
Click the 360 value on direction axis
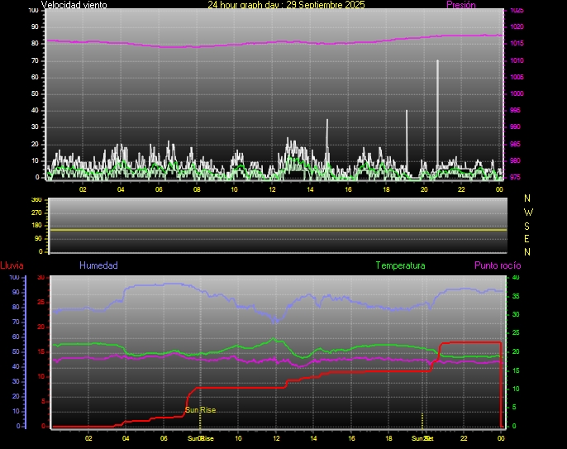tap(36, 200)
